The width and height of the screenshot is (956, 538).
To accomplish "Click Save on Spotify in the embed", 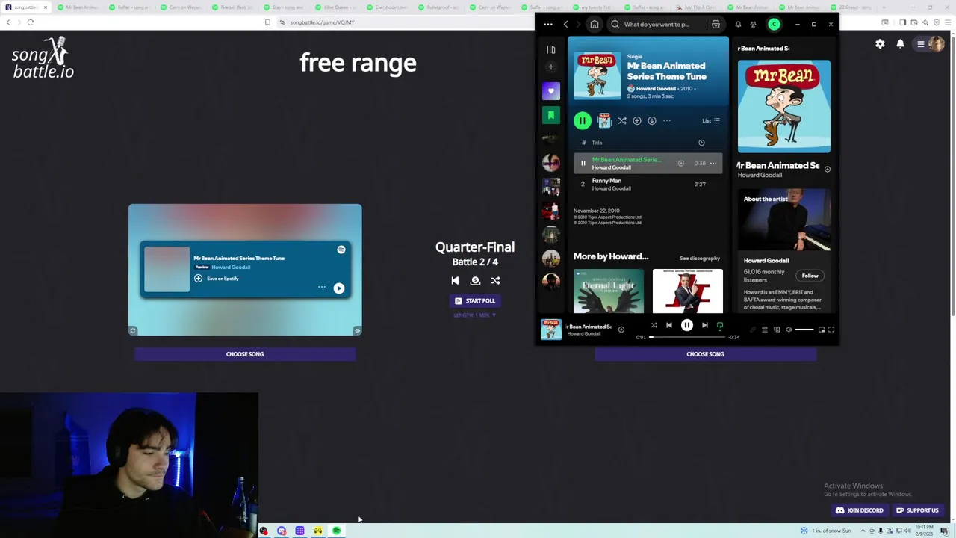I will coord(217,279).
